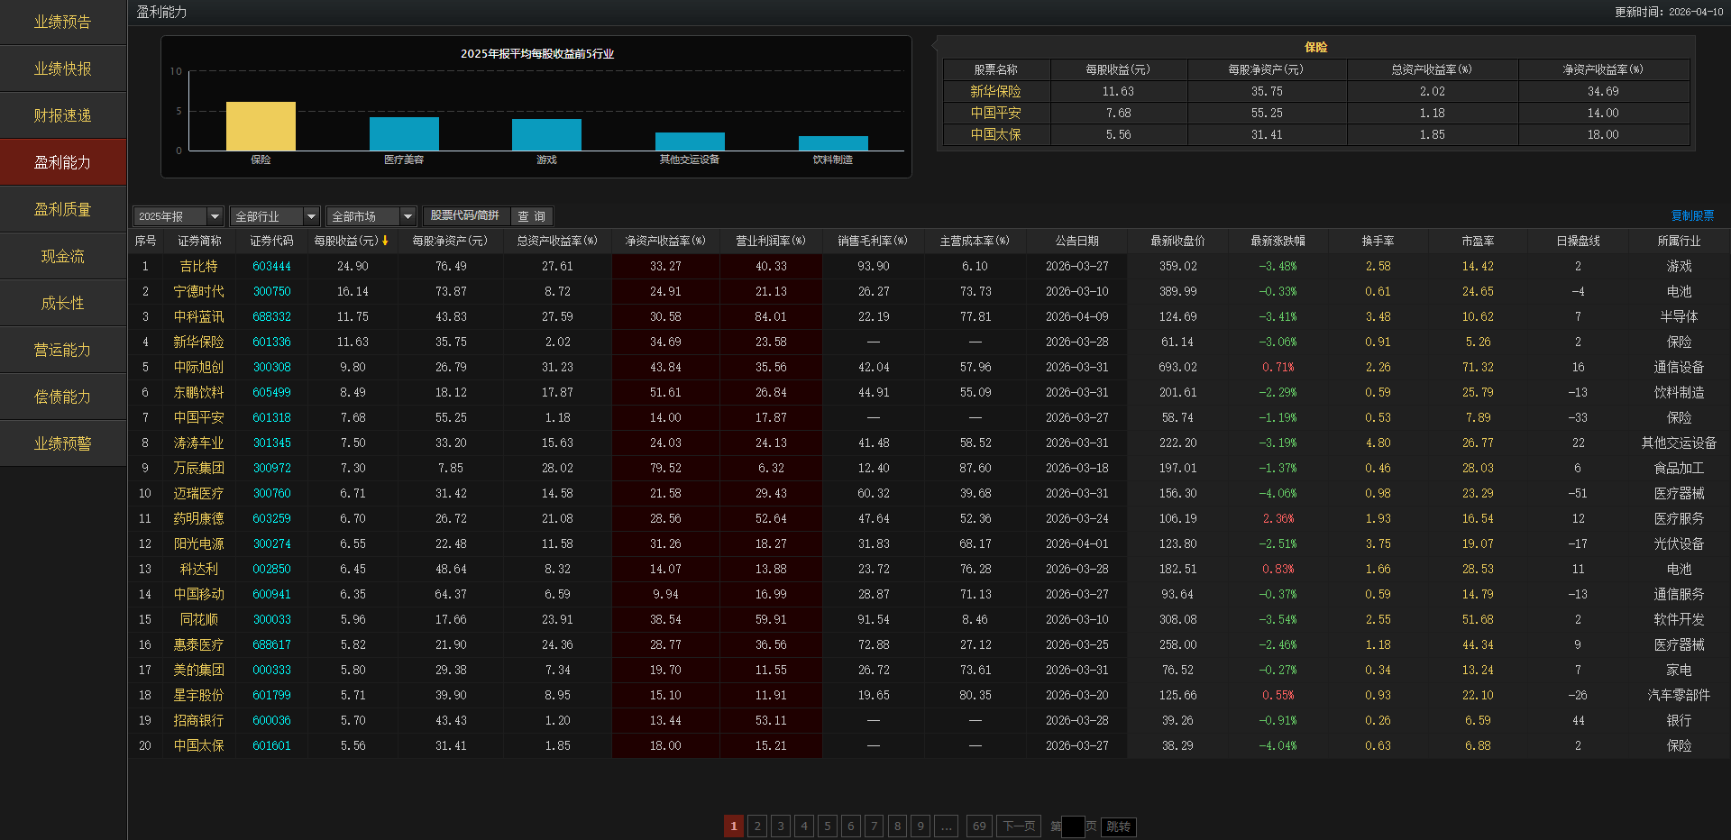Sort by the 主营成本率(%) column header
Viewport: 1731px width, 840px height.
[975, 242]
